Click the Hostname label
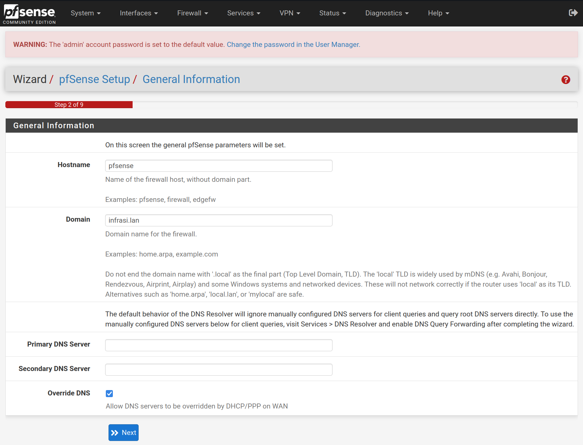 click(x=74, y=165)
